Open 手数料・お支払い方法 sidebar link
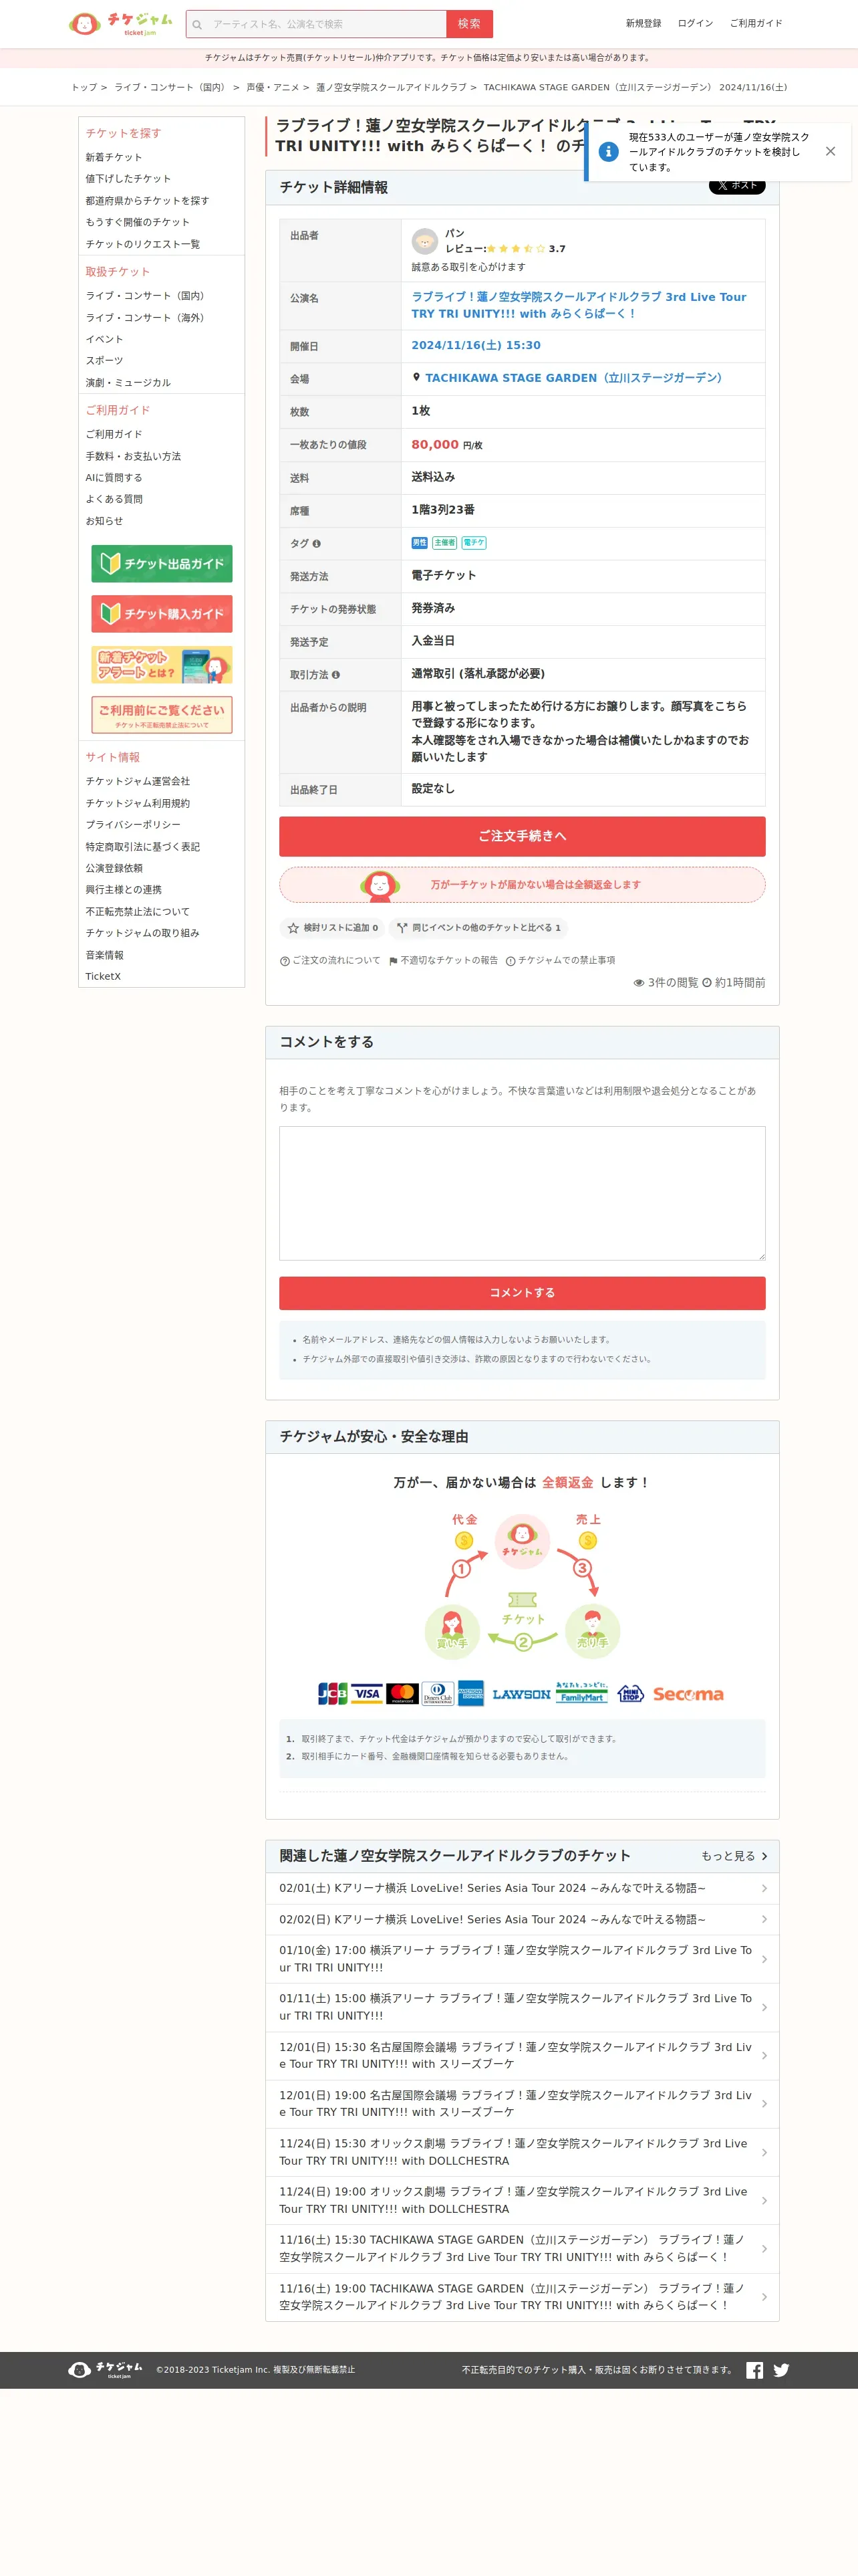This screenshot has width=858, height=2576. pos(133,456)
